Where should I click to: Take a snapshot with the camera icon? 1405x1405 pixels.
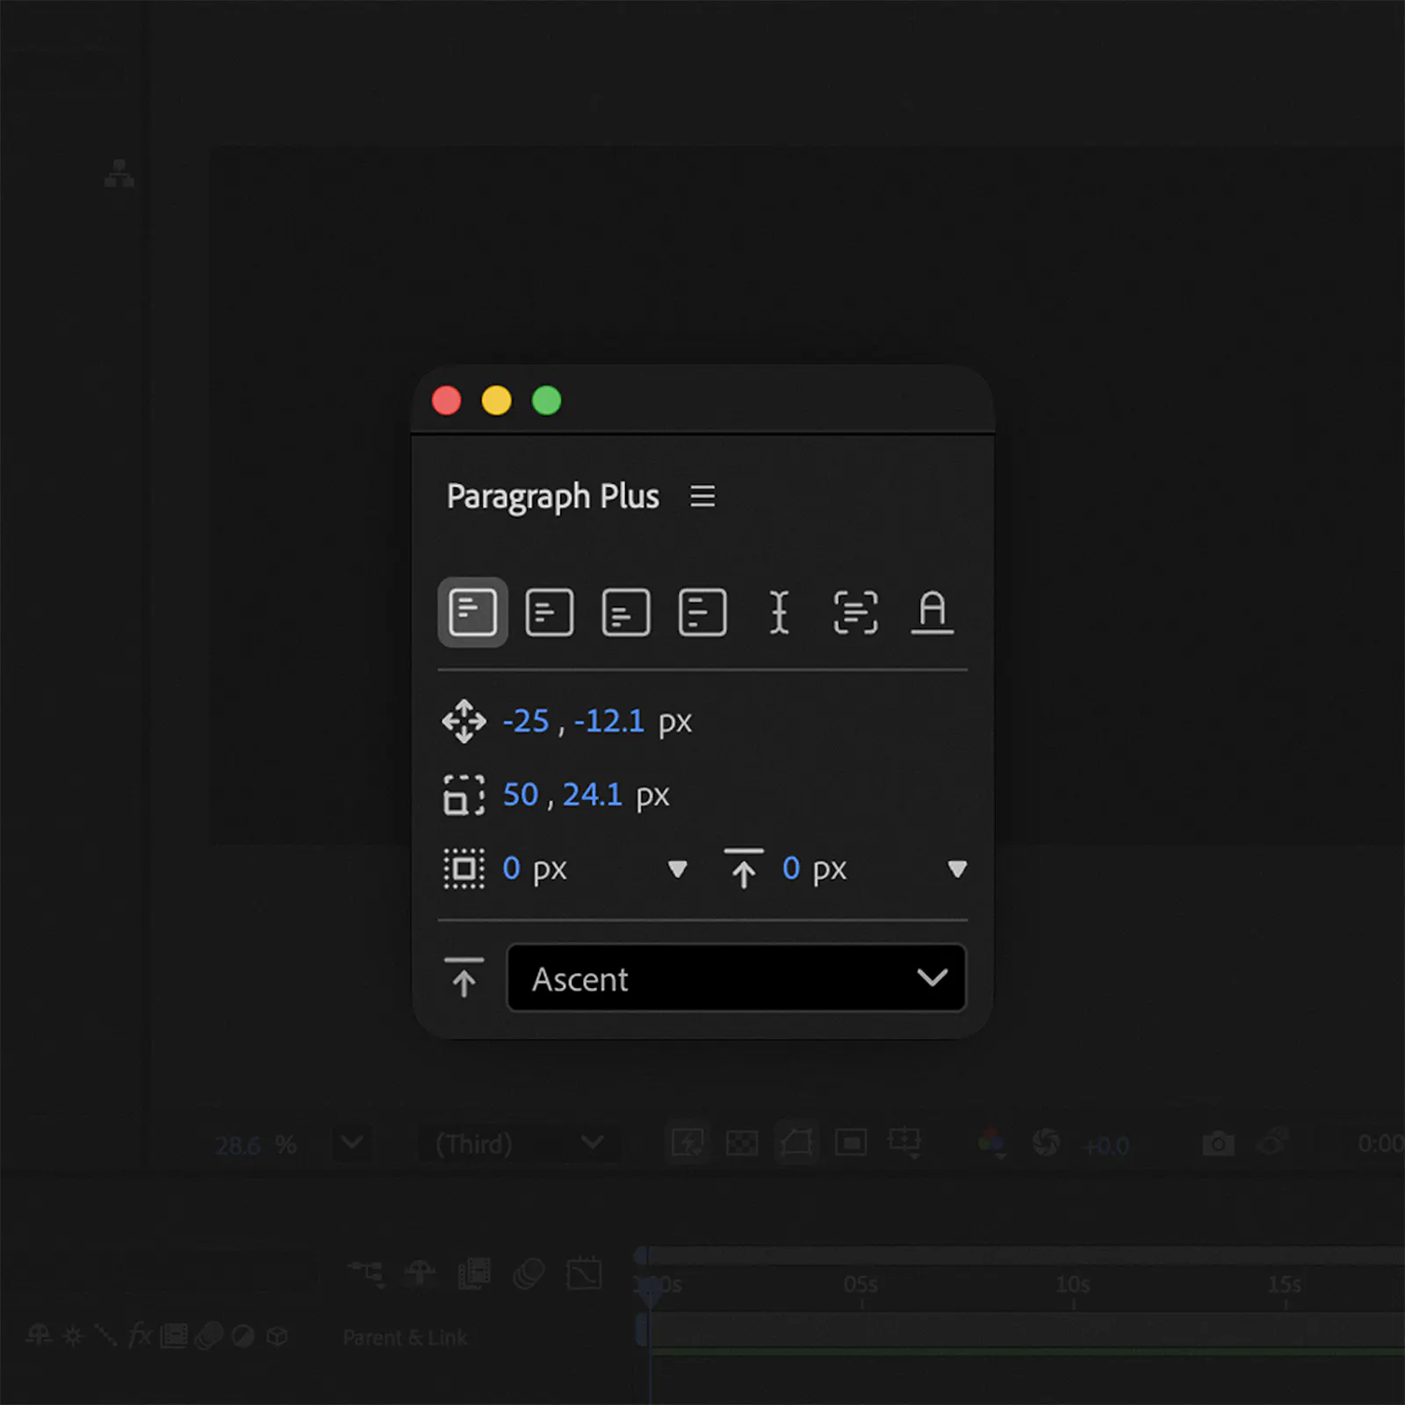pyautogui.click(x=1218, y=1143)
